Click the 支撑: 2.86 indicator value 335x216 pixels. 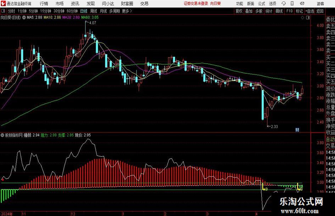coord(66,135)
